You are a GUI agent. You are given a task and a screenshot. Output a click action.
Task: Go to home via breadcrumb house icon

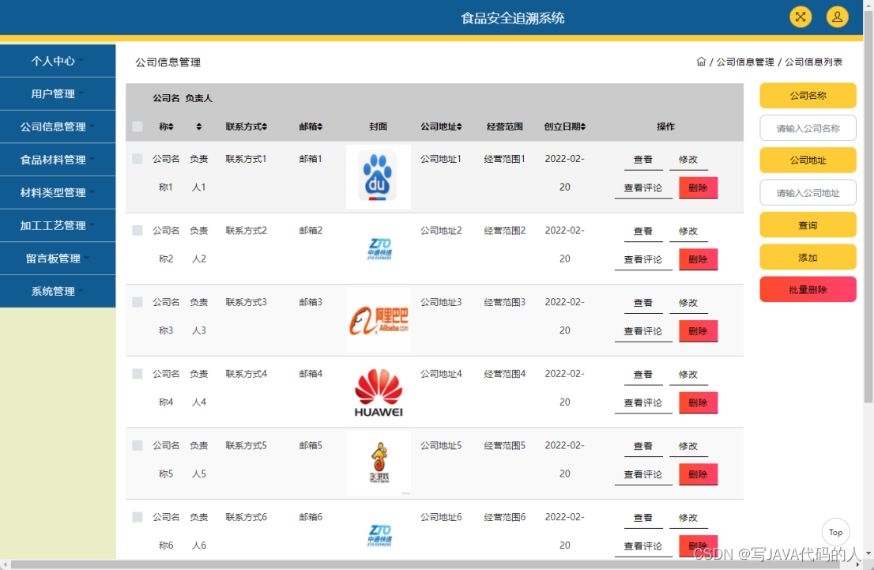701,62
